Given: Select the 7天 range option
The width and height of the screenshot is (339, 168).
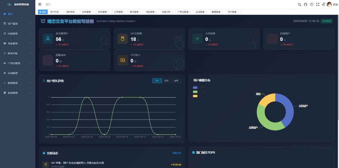Looking at the screenshot, I should (157, 81).
